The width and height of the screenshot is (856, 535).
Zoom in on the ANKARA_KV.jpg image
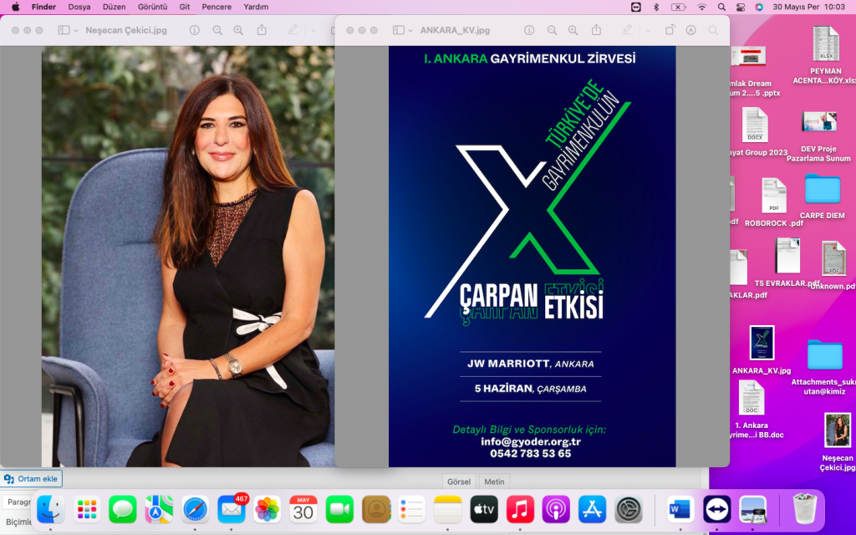point(573,30)
